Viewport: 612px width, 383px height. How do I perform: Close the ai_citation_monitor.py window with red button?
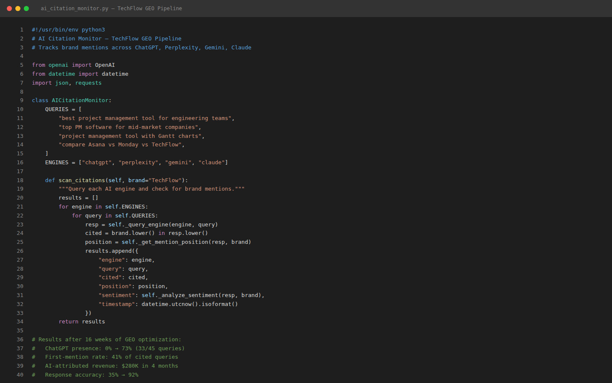click(x=9, y=9)
